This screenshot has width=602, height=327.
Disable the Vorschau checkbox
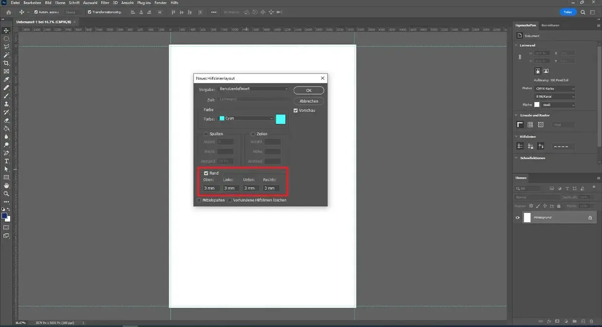296,110
